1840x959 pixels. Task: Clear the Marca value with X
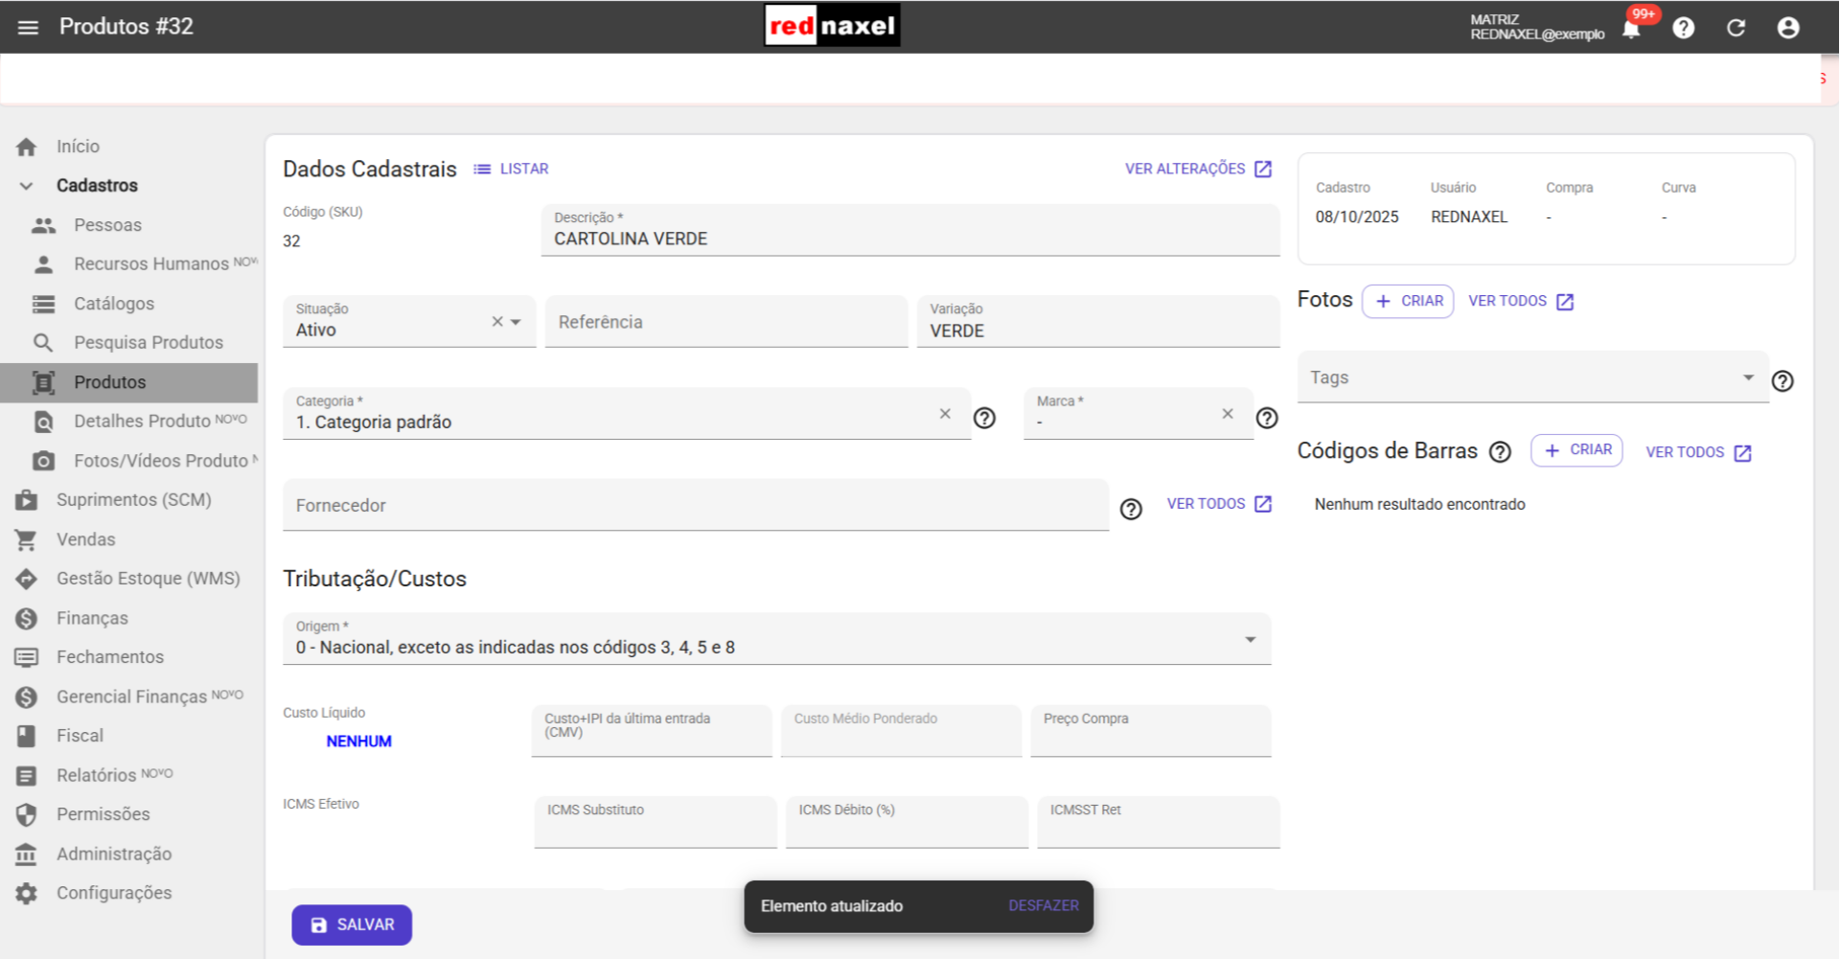tap(1228, 414)
